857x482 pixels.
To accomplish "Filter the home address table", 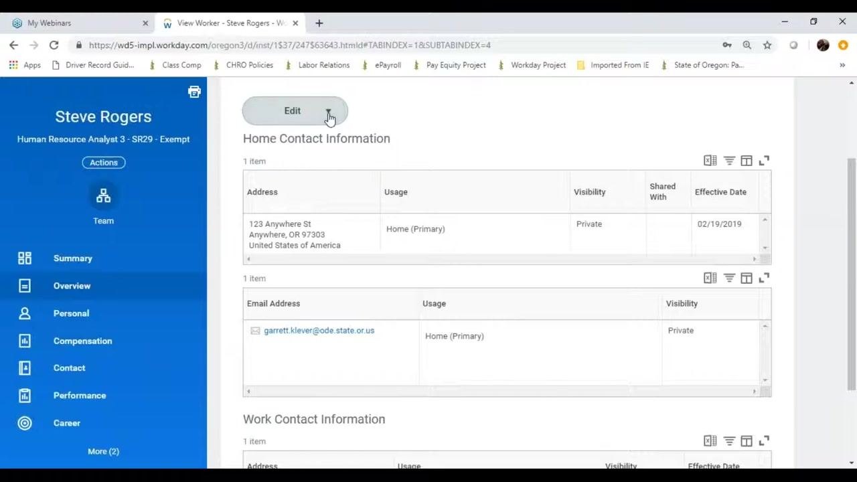I will [729, 161].
